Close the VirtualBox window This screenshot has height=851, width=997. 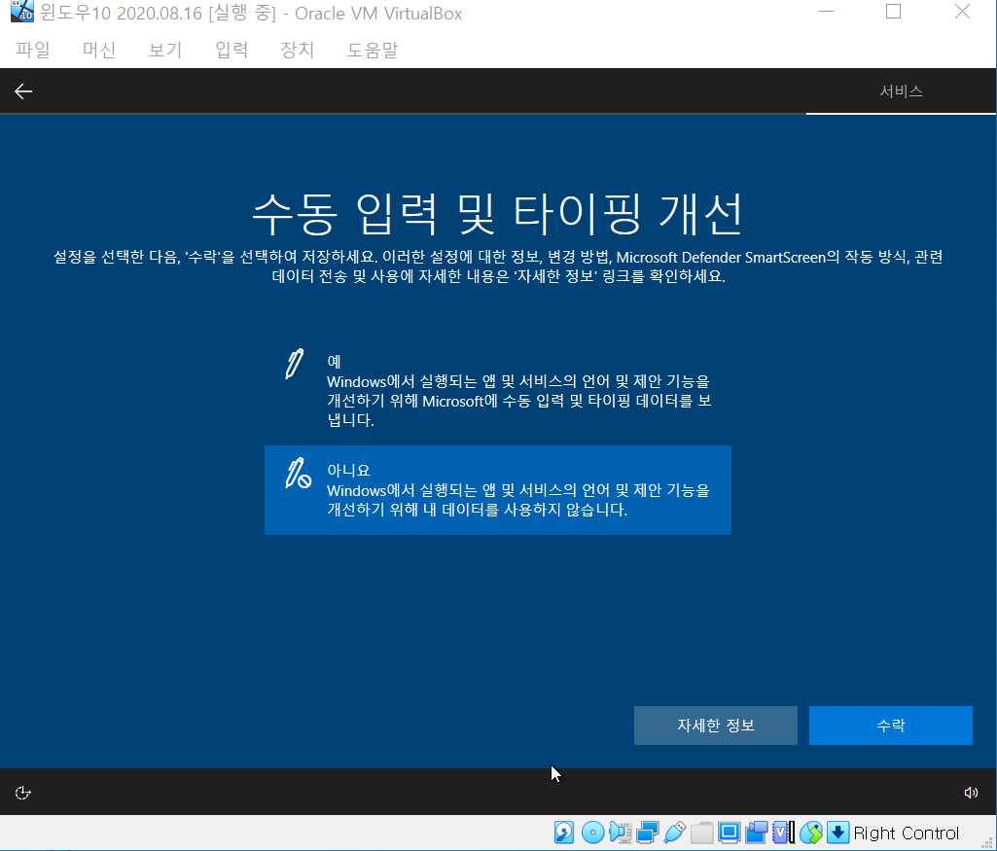coord(962,12)
